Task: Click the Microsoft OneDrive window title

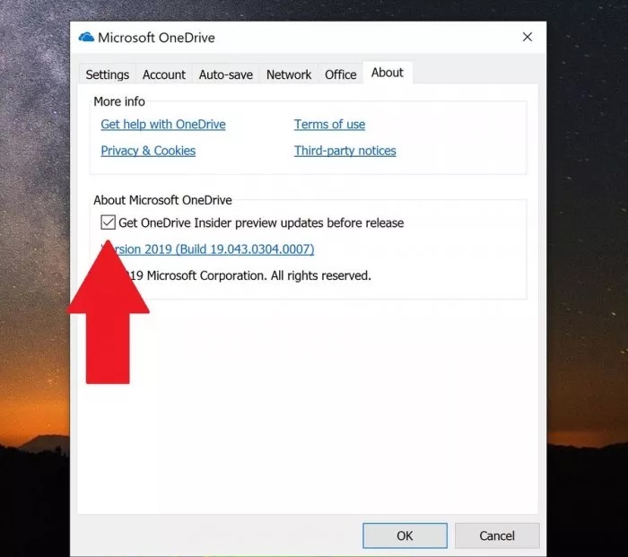Action: tap(156, 38)
